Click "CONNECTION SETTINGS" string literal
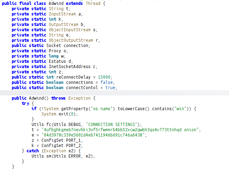Screen dimensions: 229x173 coord(111,125)
